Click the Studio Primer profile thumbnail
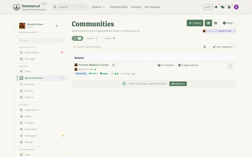The image size is (252, 157). [x=22, y=25]
